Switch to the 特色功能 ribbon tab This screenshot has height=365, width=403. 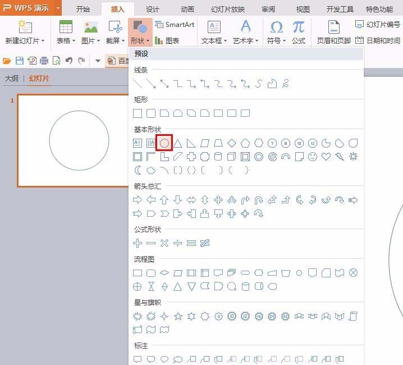point(379,10)
